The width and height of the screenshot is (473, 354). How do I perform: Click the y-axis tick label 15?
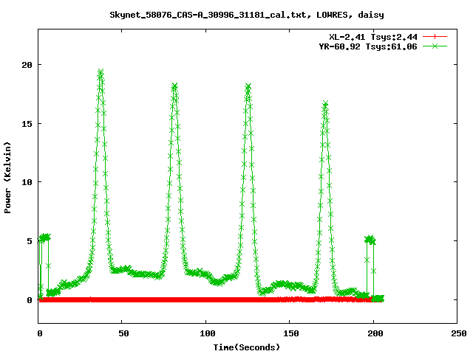click(x=27, y=123)
